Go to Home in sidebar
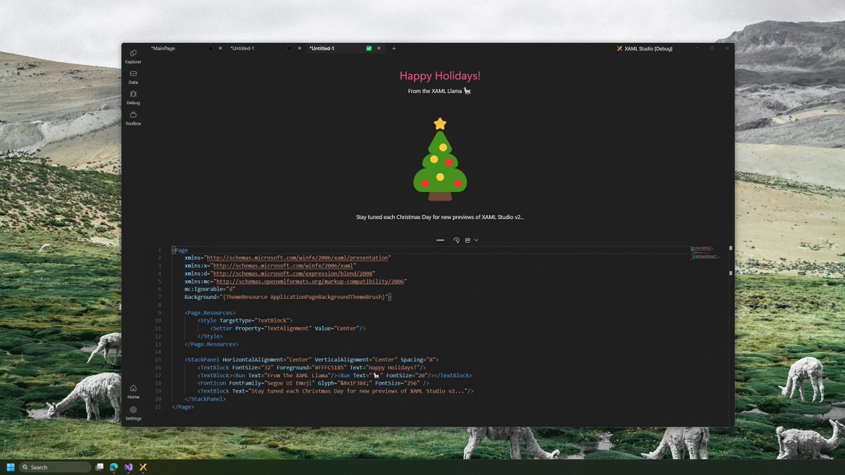This screenshot has width=845, height=475. click(133, 392)
